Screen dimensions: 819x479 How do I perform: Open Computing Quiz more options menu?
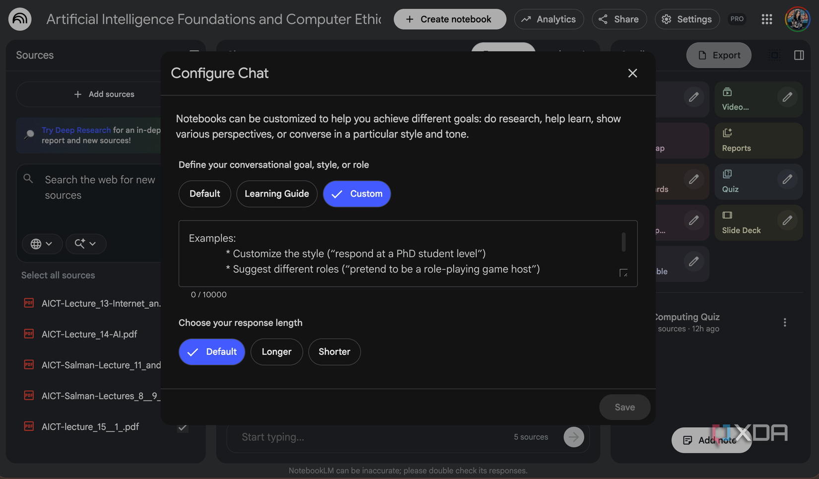tap(785, 323)
